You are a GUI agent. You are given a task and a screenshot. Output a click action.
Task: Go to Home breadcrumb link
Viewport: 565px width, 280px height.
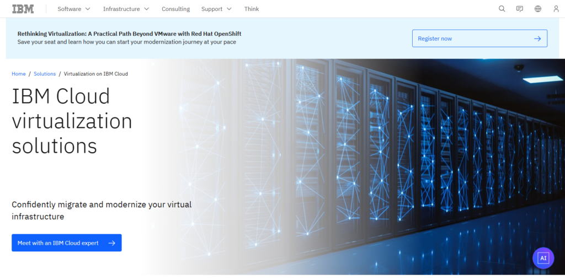tap(19, 74)
